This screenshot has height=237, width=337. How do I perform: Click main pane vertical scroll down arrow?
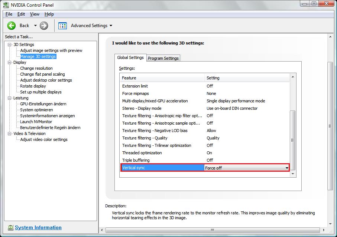coord(330,224)
